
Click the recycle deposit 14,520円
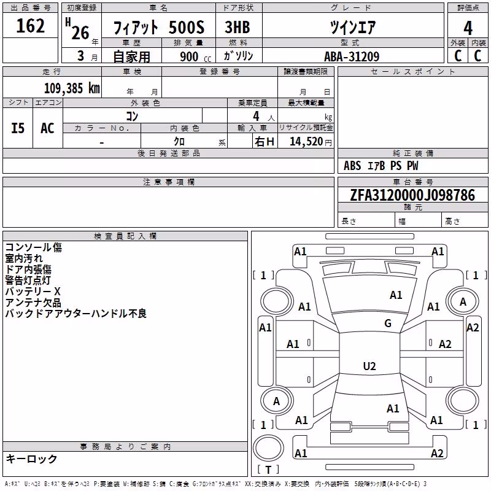(x=311, y=142)
